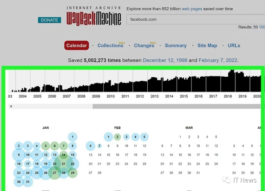Screen dimensions: 265x191
Task: Click the January 29 capture bubble
Action: tap(72, 173)
